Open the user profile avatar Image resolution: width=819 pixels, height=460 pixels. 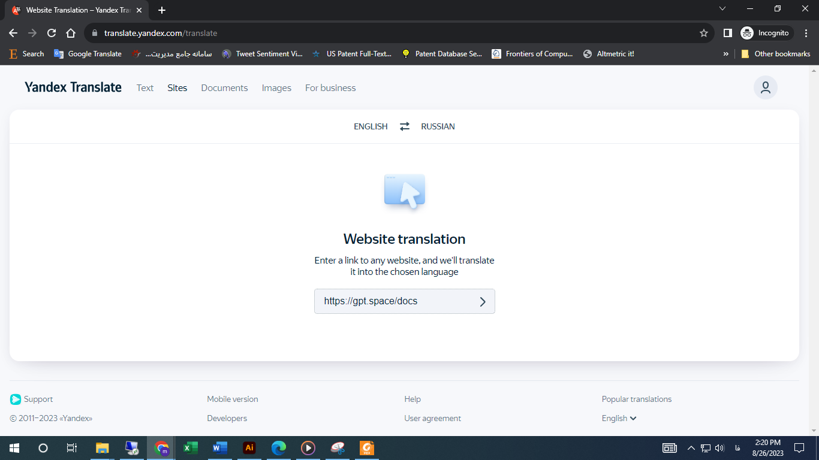[766, 87]
